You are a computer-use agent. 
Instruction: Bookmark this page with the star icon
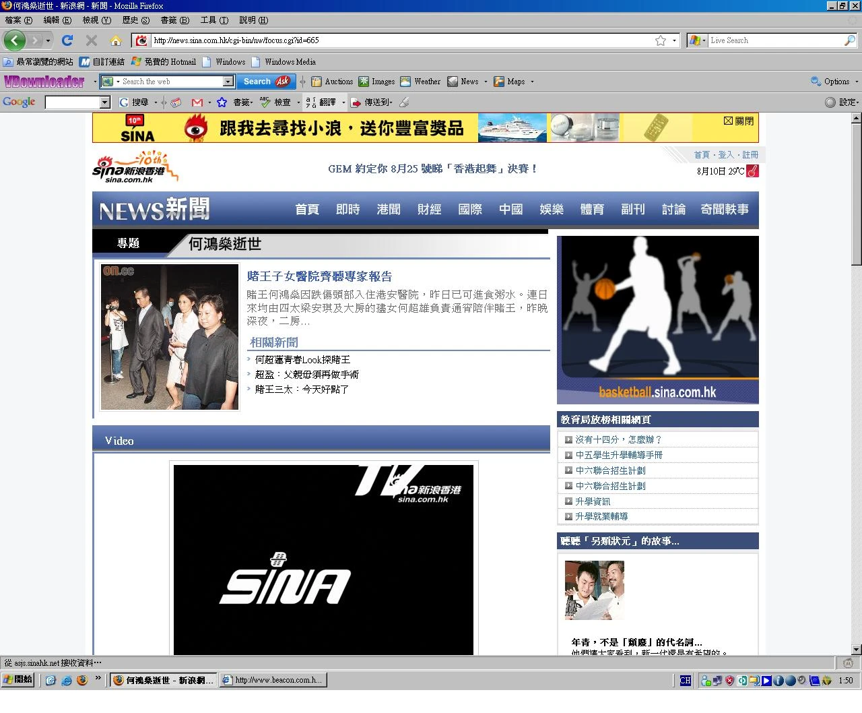point(661,40)
